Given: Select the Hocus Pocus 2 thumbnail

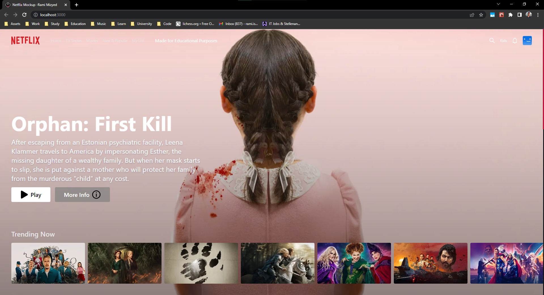Looking at the screenshot, I should 354,263.
